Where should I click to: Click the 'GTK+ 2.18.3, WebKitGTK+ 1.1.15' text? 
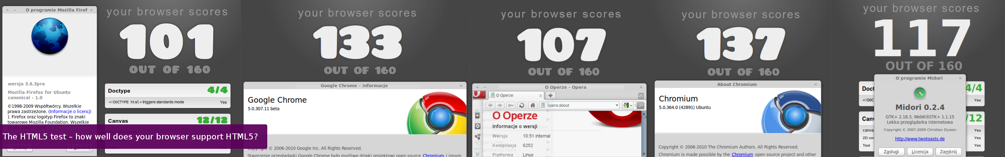[x=920, y=117]
